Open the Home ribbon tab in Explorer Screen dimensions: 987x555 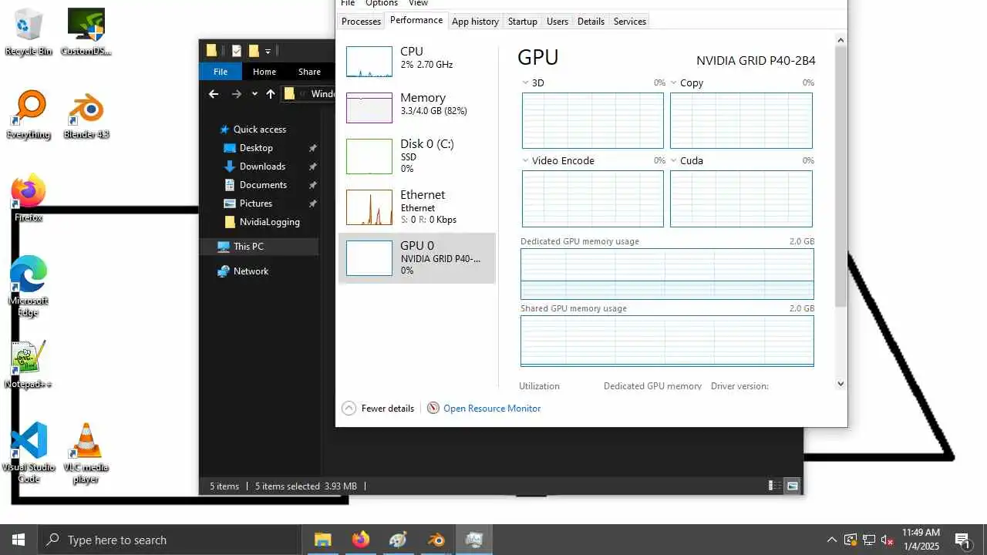[x=264, y=72]
